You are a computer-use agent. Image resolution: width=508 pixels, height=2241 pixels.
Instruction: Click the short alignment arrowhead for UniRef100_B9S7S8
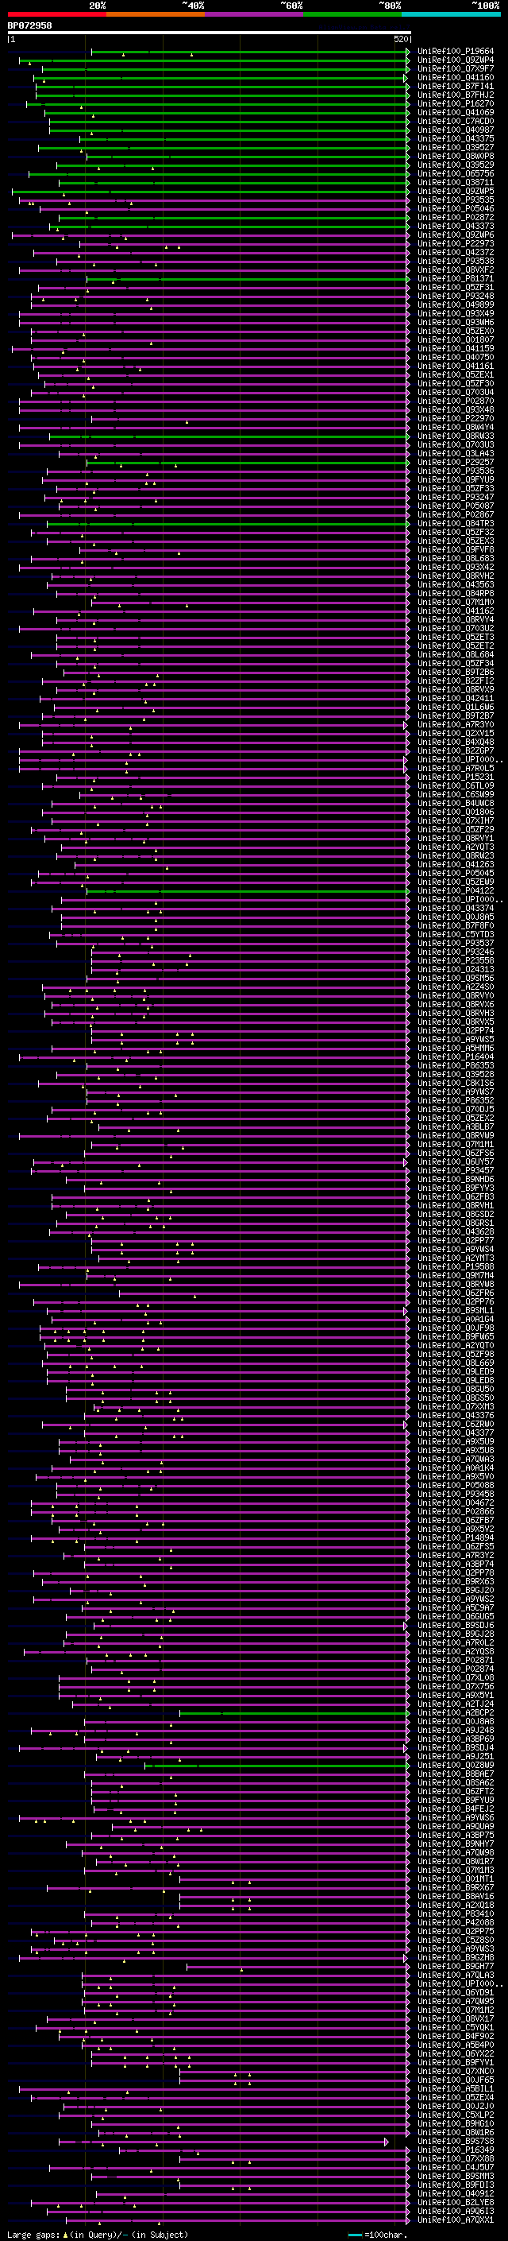387,2141
